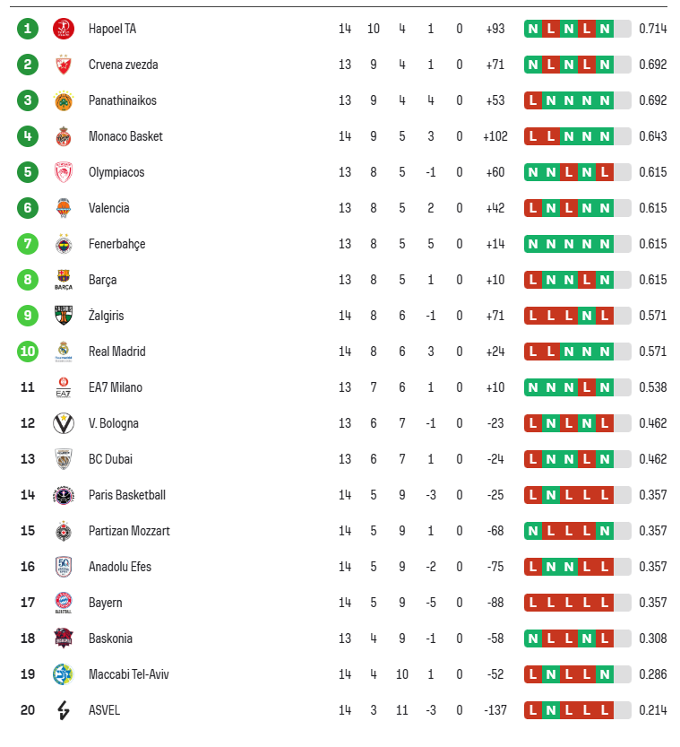
Task: Click the Partizan Mozzart team name
Action: pyautogui.click(x=129, y=531)
